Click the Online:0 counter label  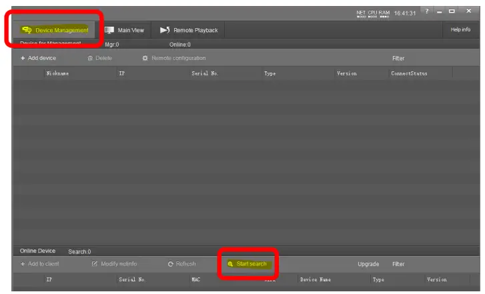pos(179,45)
